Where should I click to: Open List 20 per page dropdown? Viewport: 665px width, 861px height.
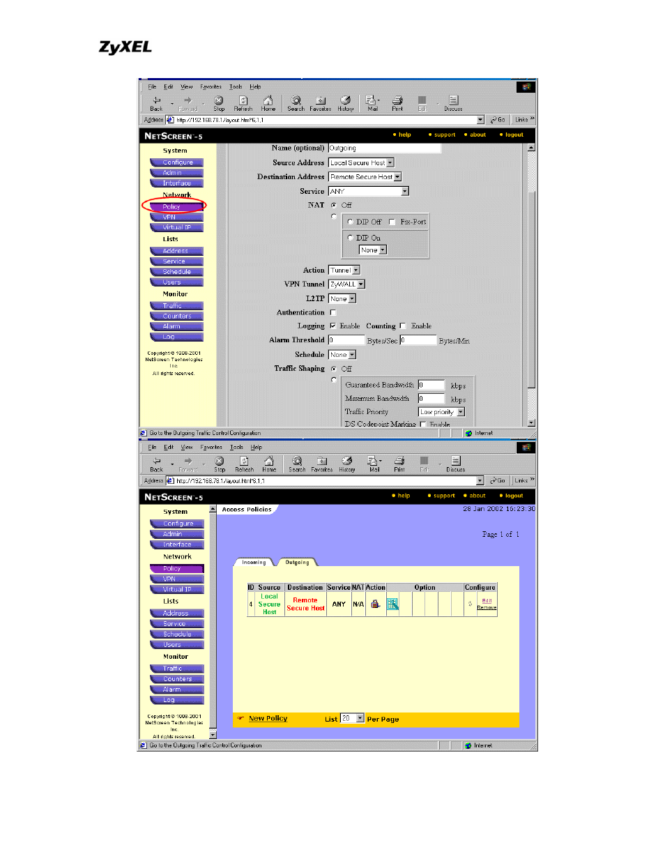point(352,718)
